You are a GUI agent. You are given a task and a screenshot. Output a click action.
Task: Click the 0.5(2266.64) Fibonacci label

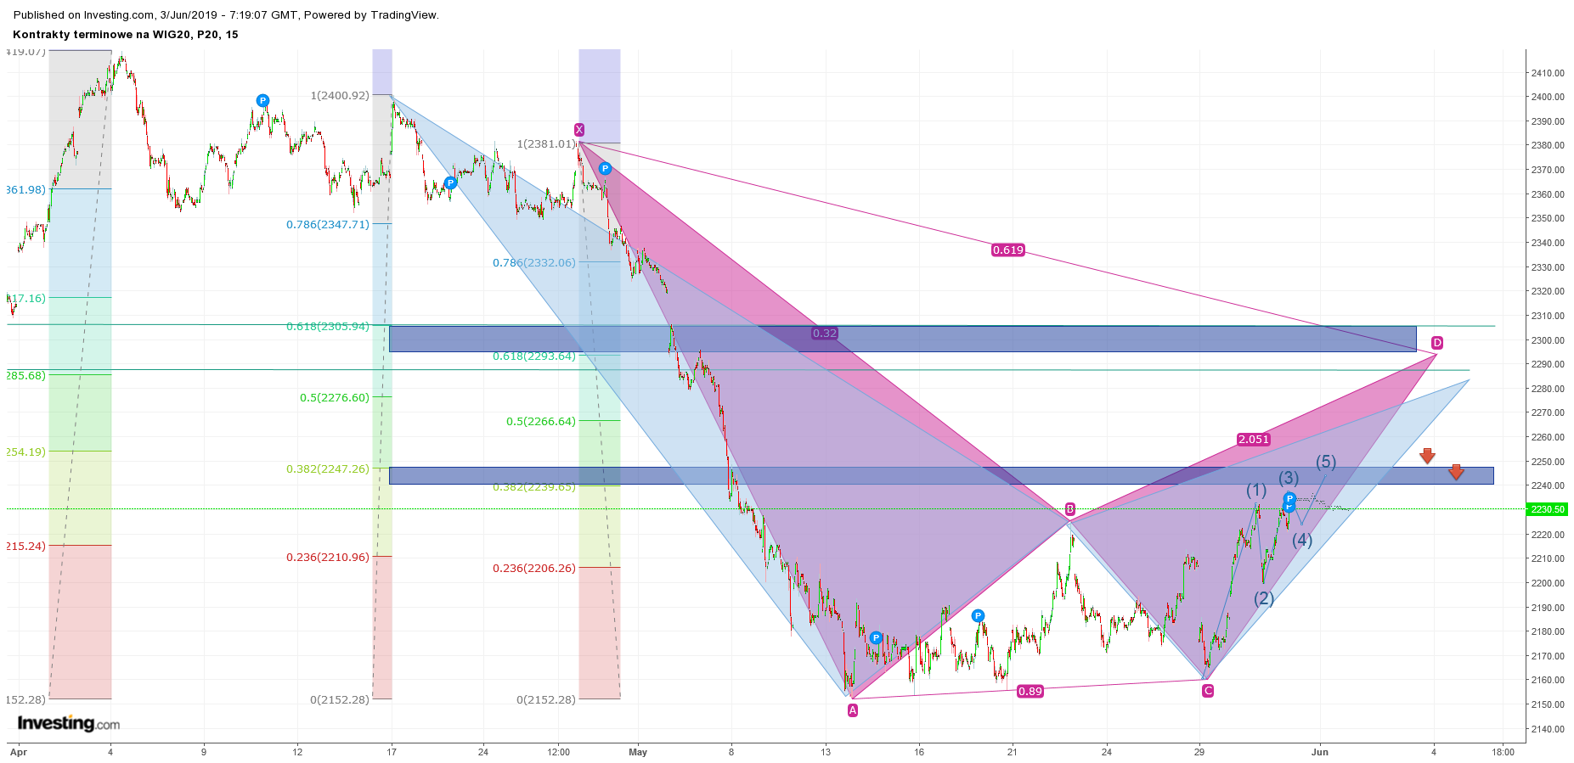[x=541, y=422]
